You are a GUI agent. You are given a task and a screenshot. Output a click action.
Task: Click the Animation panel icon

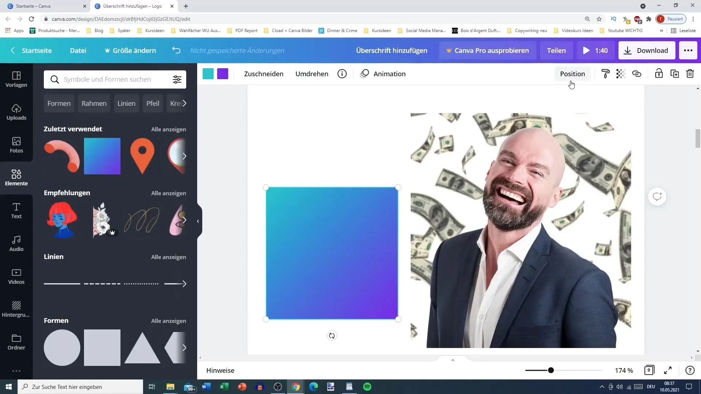(365, 74)
